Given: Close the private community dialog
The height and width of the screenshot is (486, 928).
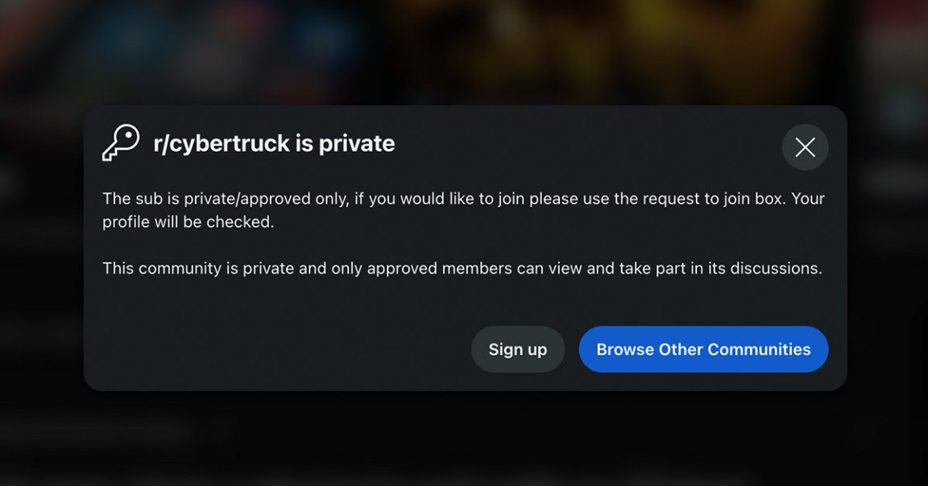Looking at the screenshot, I should (x=805, y=147).
